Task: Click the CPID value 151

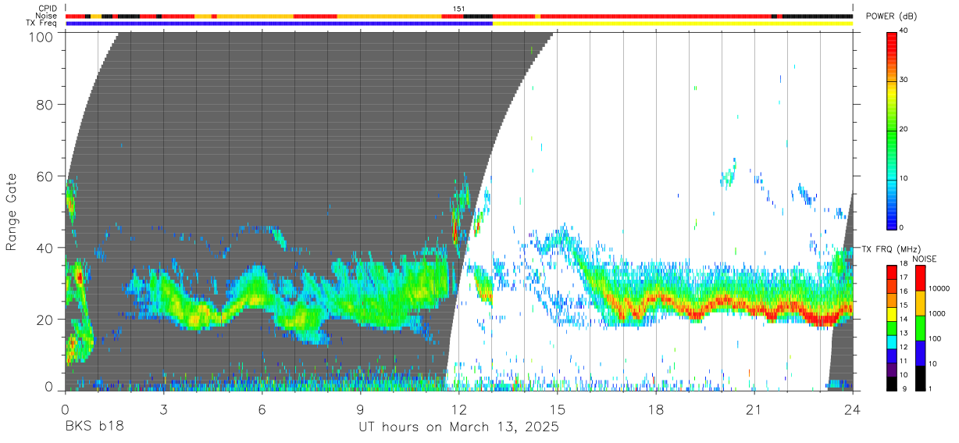Action: (459, 9)
